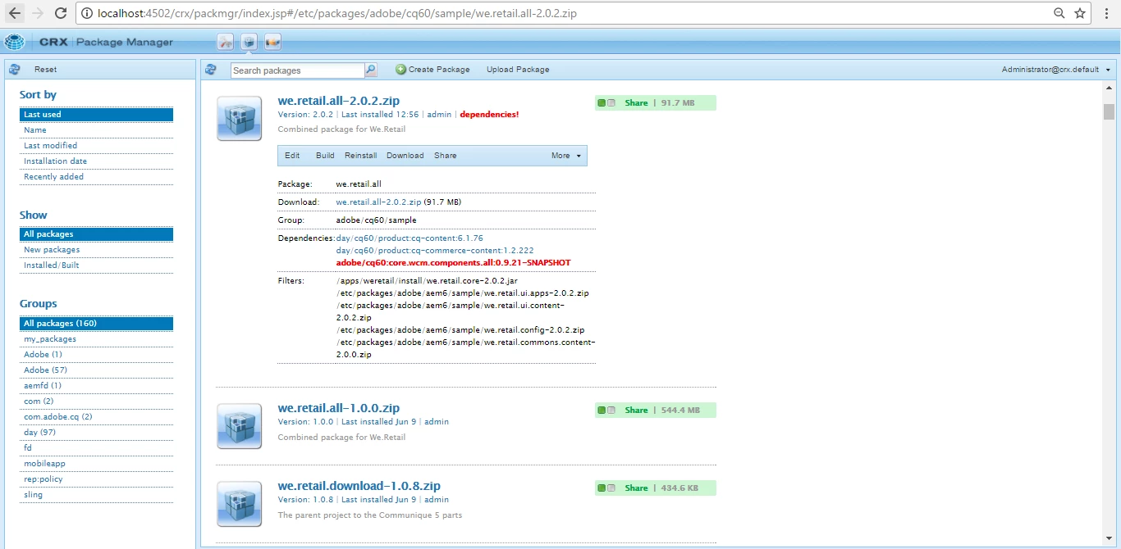Click red dependencies! warning link
This screenshot has width=1121, height=549.
coord(489,115)
